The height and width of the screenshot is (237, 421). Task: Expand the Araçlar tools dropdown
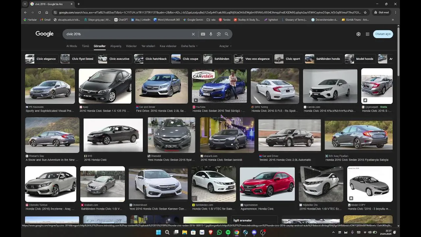225,46
